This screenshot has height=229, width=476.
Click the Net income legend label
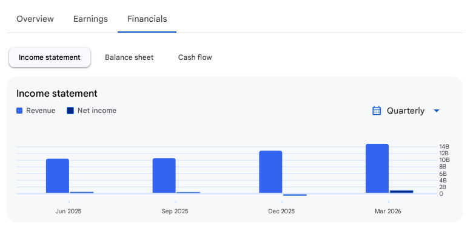(x=97, y=111)
